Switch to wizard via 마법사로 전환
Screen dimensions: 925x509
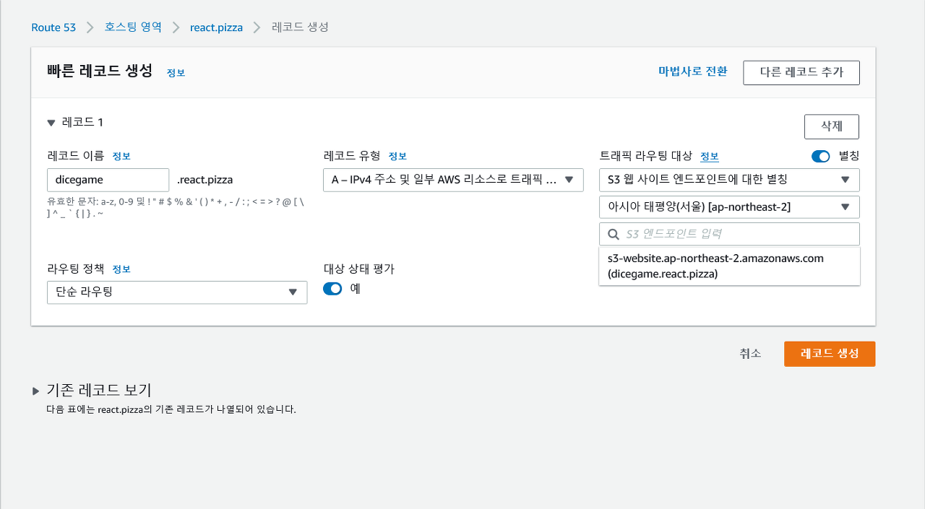point(692,71)
